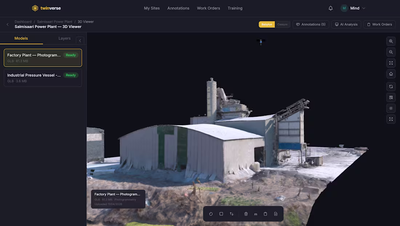The image size is (400, 226).
Task: Select the Zoom In tool
Action: point(391,41)
